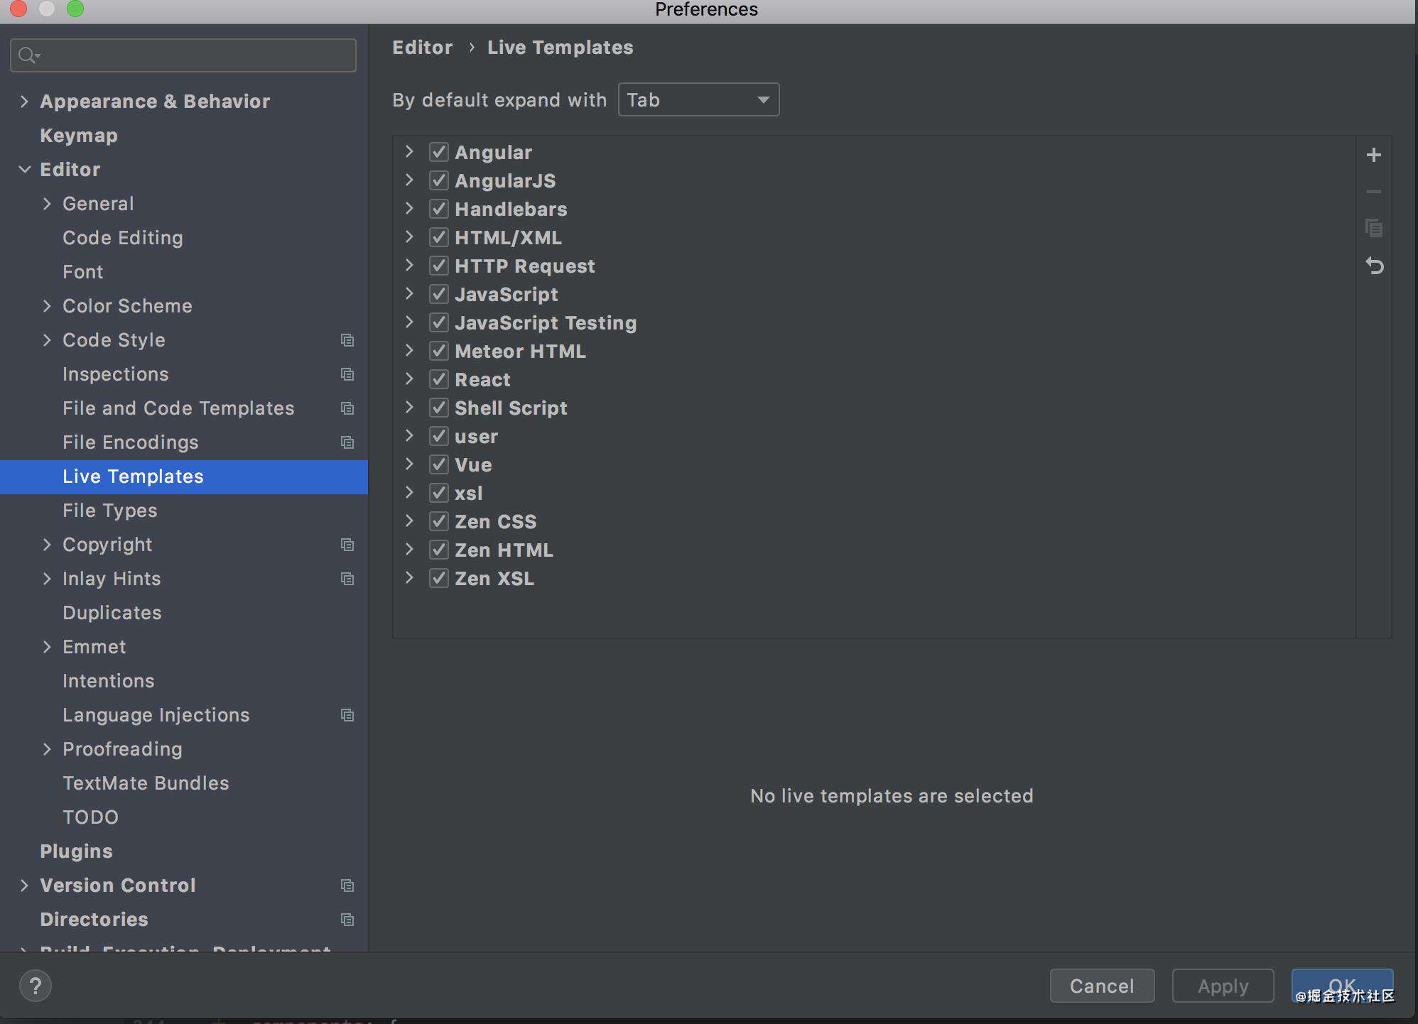Click the restore deleted defaults undo icon
Viewport: 1418px width, 1024px height.
coord(1374,266)
